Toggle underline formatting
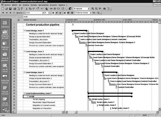This screenshot has height=117, width=161. coord(60,13)
